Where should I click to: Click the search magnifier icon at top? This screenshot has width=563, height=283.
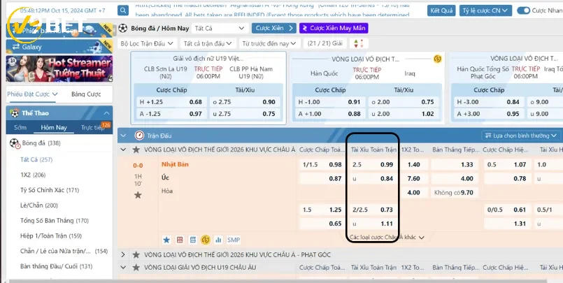123,10
